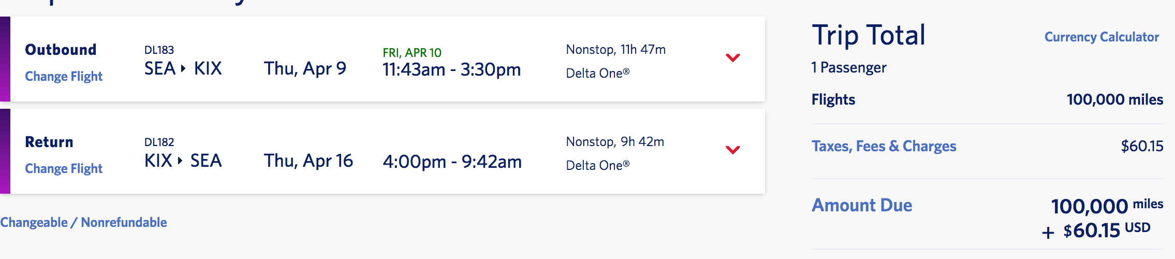Expand the return flight details chevron

click(x=732, y=150)
